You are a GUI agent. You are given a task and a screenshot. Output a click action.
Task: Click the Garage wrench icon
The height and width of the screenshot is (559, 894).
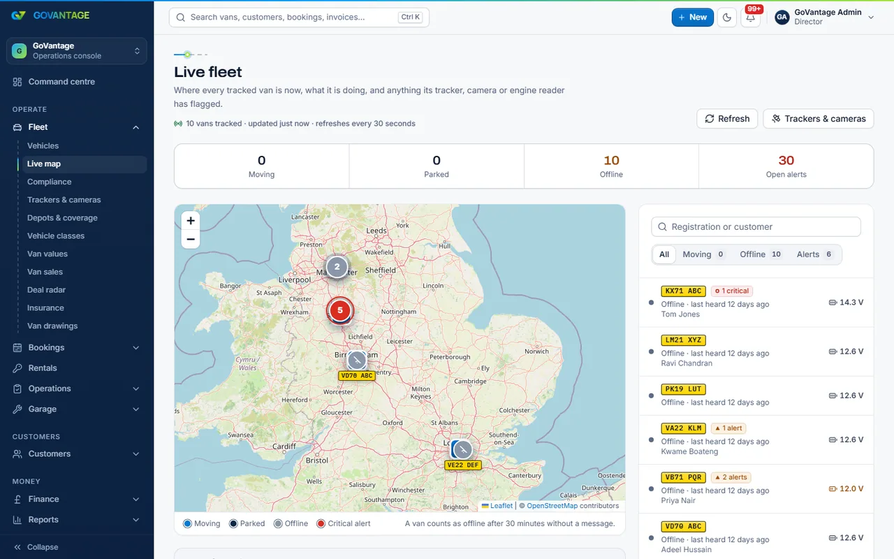(x=17, y=409)
